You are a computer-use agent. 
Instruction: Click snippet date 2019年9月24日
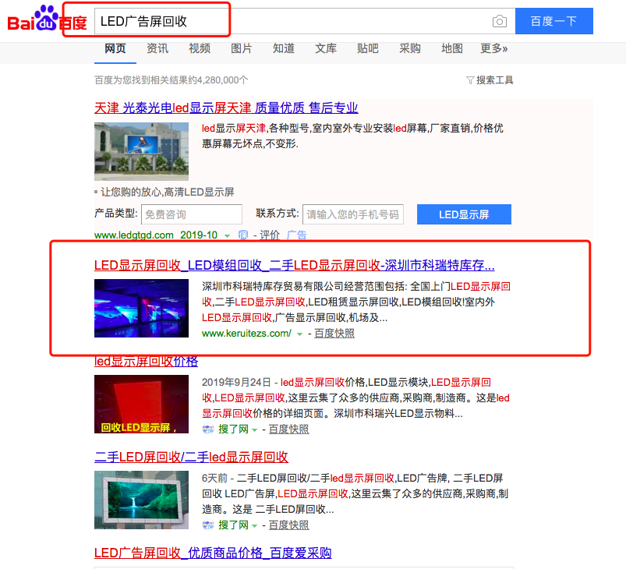point(236,382)
